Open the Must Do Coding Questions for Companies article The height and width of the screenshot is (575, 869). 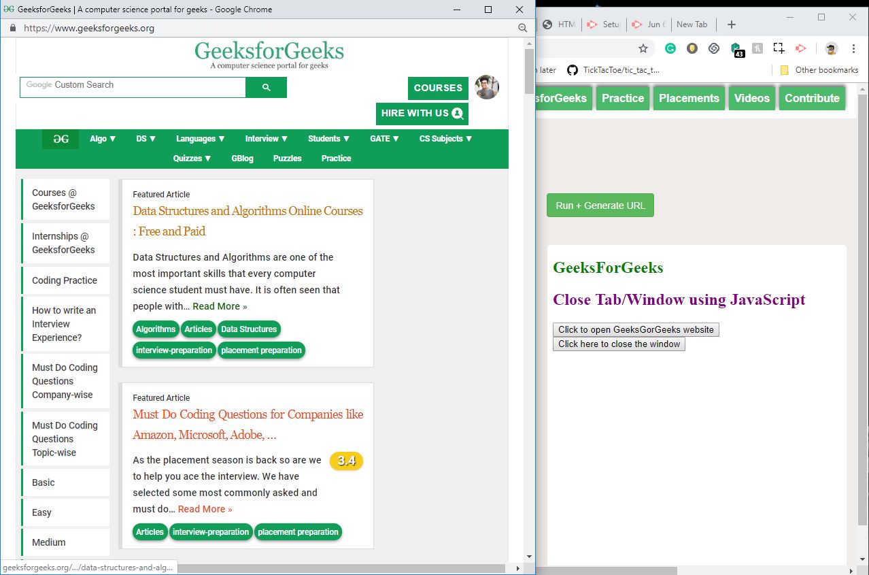[248, 425]
